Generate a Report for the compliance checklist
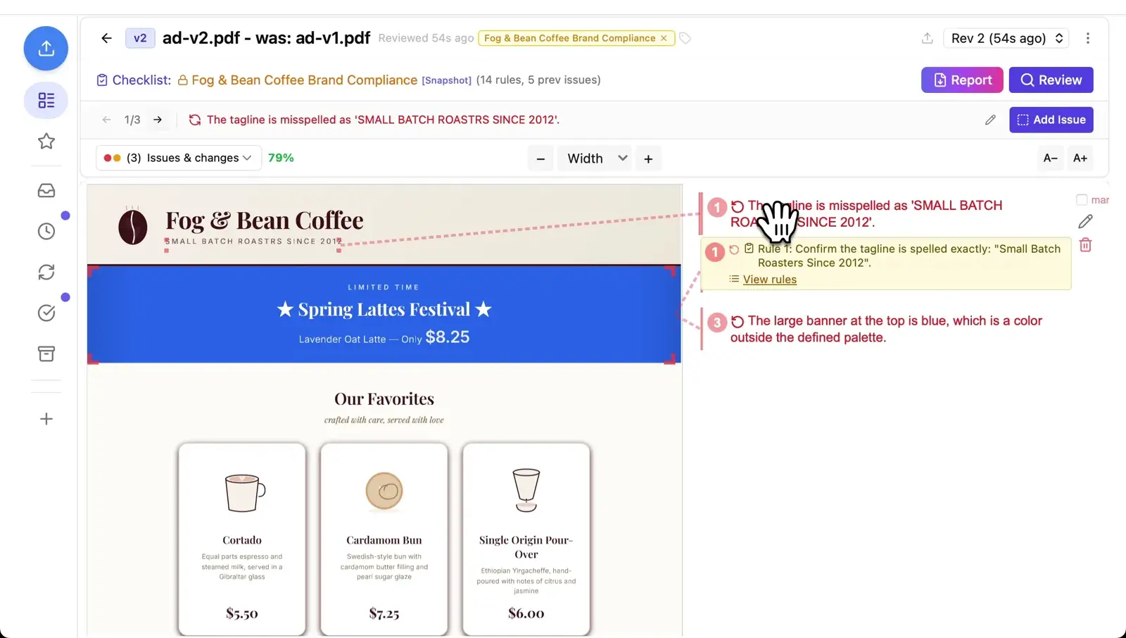This screenshot has height=638, width=1126. tap(961, 80)
